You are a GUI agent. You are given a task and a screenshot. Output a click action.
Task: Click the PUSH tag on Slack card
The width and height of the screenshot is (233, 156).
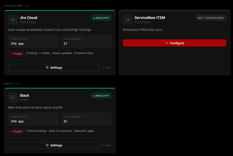click(16, 131)
